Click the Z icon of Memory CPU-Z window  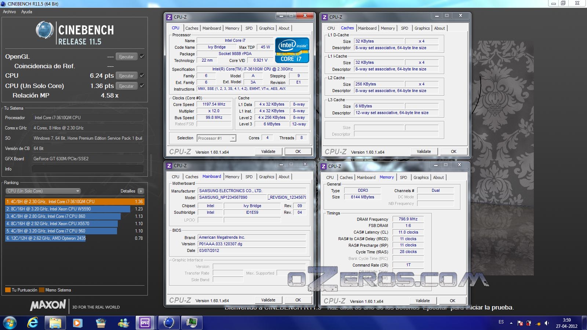pyautogui.click(x=324, y=166)
